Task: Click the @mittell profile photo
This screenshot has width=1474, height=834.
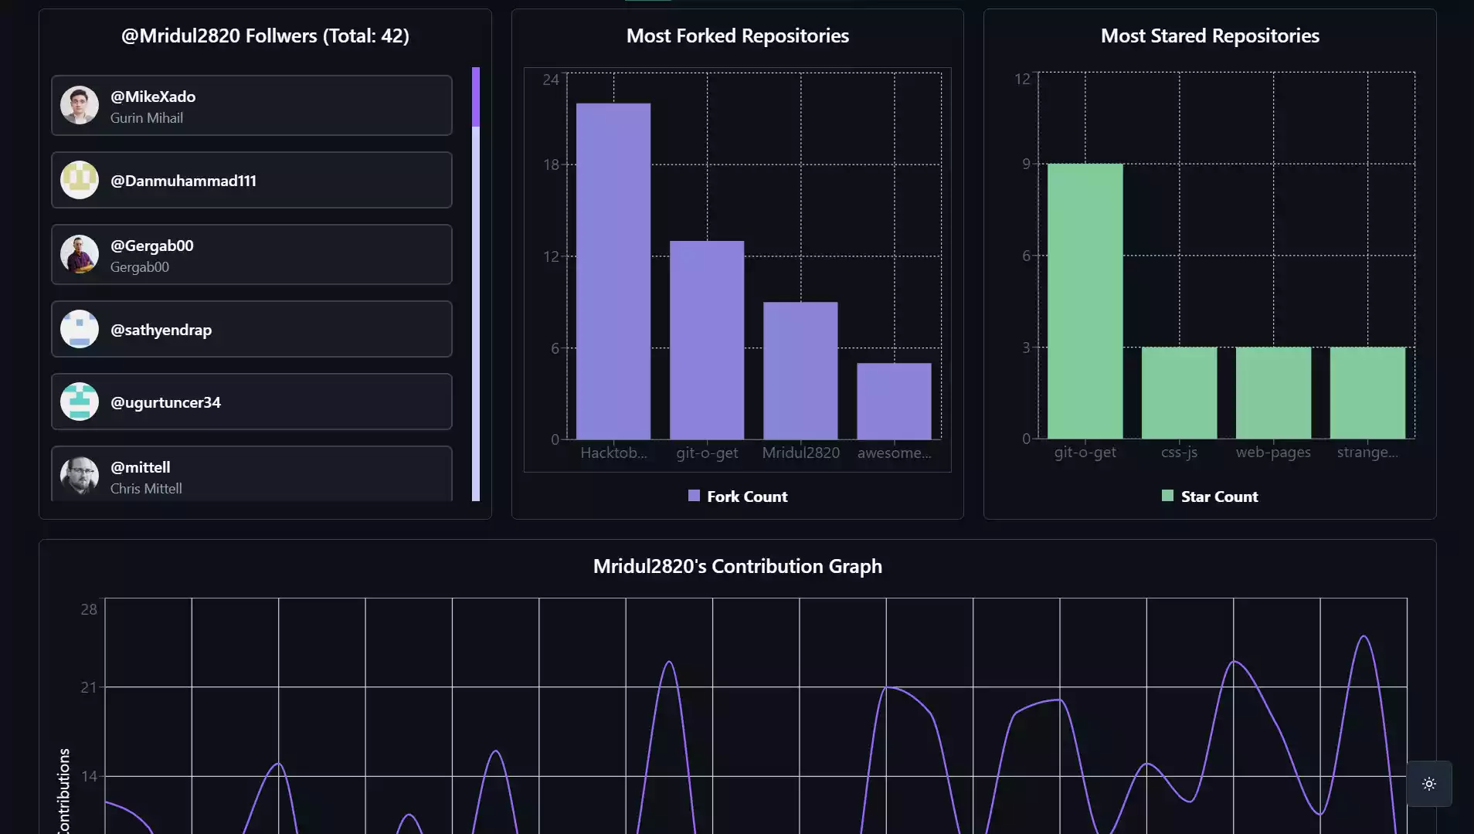Action: tap(80, 475)
